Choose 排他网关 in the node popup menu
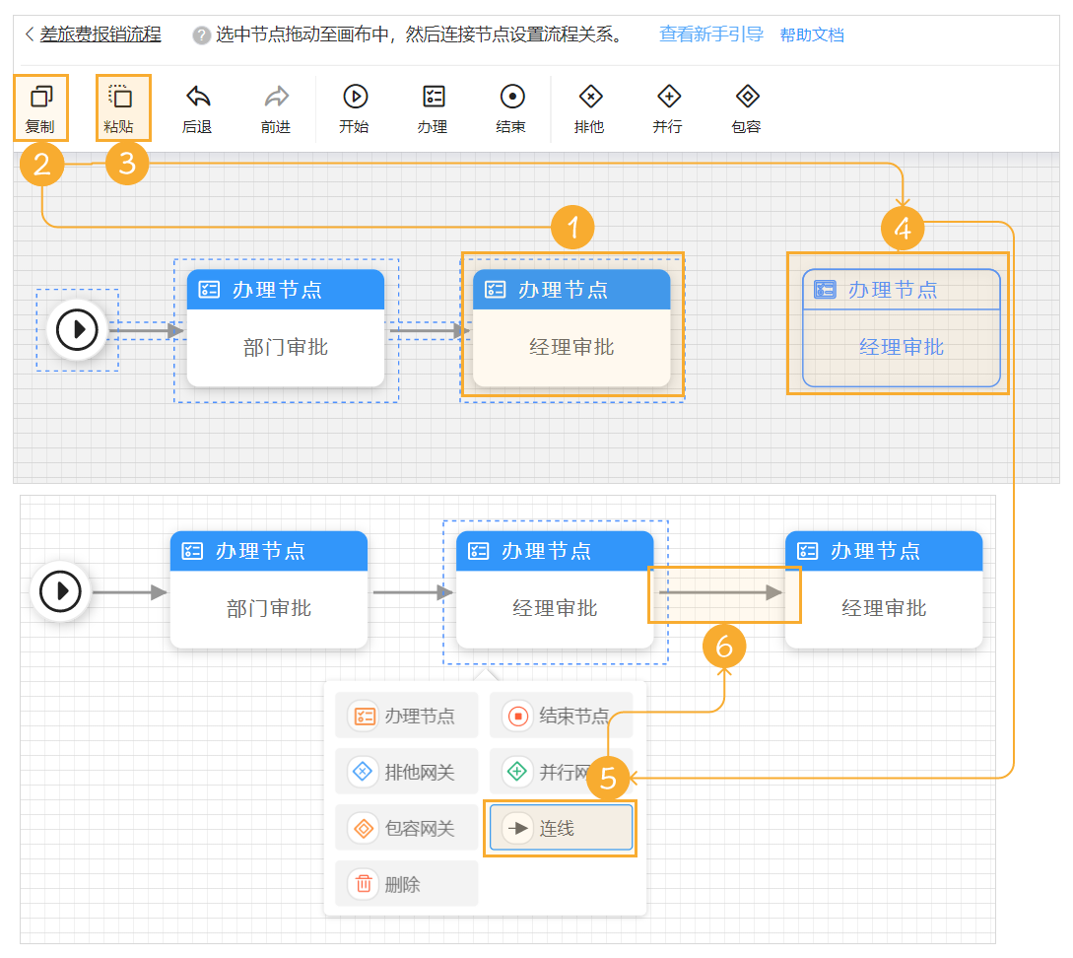The height and width of the screenshot is (958, 1073). tap(407, 772)
